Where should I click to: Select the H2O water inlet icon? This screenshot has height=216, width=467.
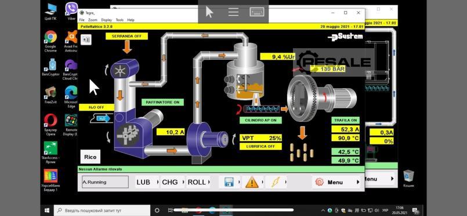100,118
